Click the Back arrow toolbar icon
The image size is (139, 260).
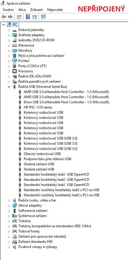pyautogui.click(x=3, y=17)
